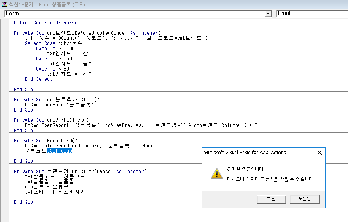The width and height of the screenshot is (350, 222).
Task: Click the 컴파일 오류입니다 message text
Action: point(246,169)
